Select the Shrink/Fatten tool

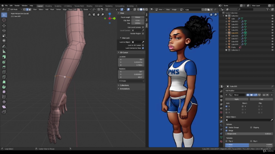tap(4, 102)
